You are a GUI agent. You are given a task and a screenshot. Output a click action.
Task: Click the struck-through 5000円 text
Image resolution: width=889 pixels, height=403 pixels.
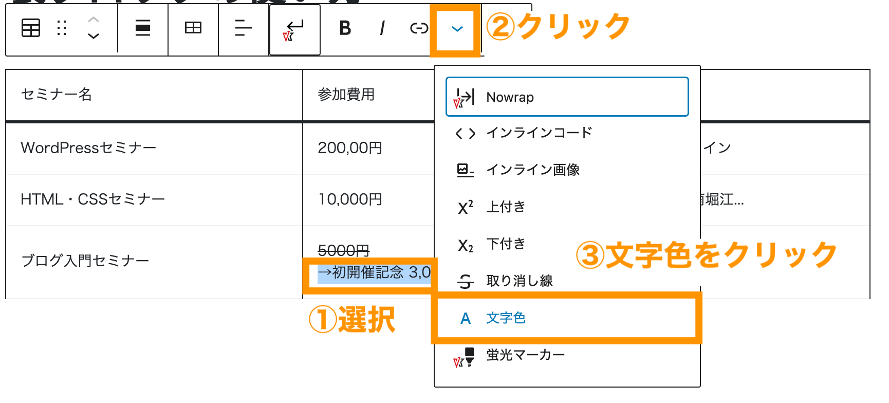344,251
